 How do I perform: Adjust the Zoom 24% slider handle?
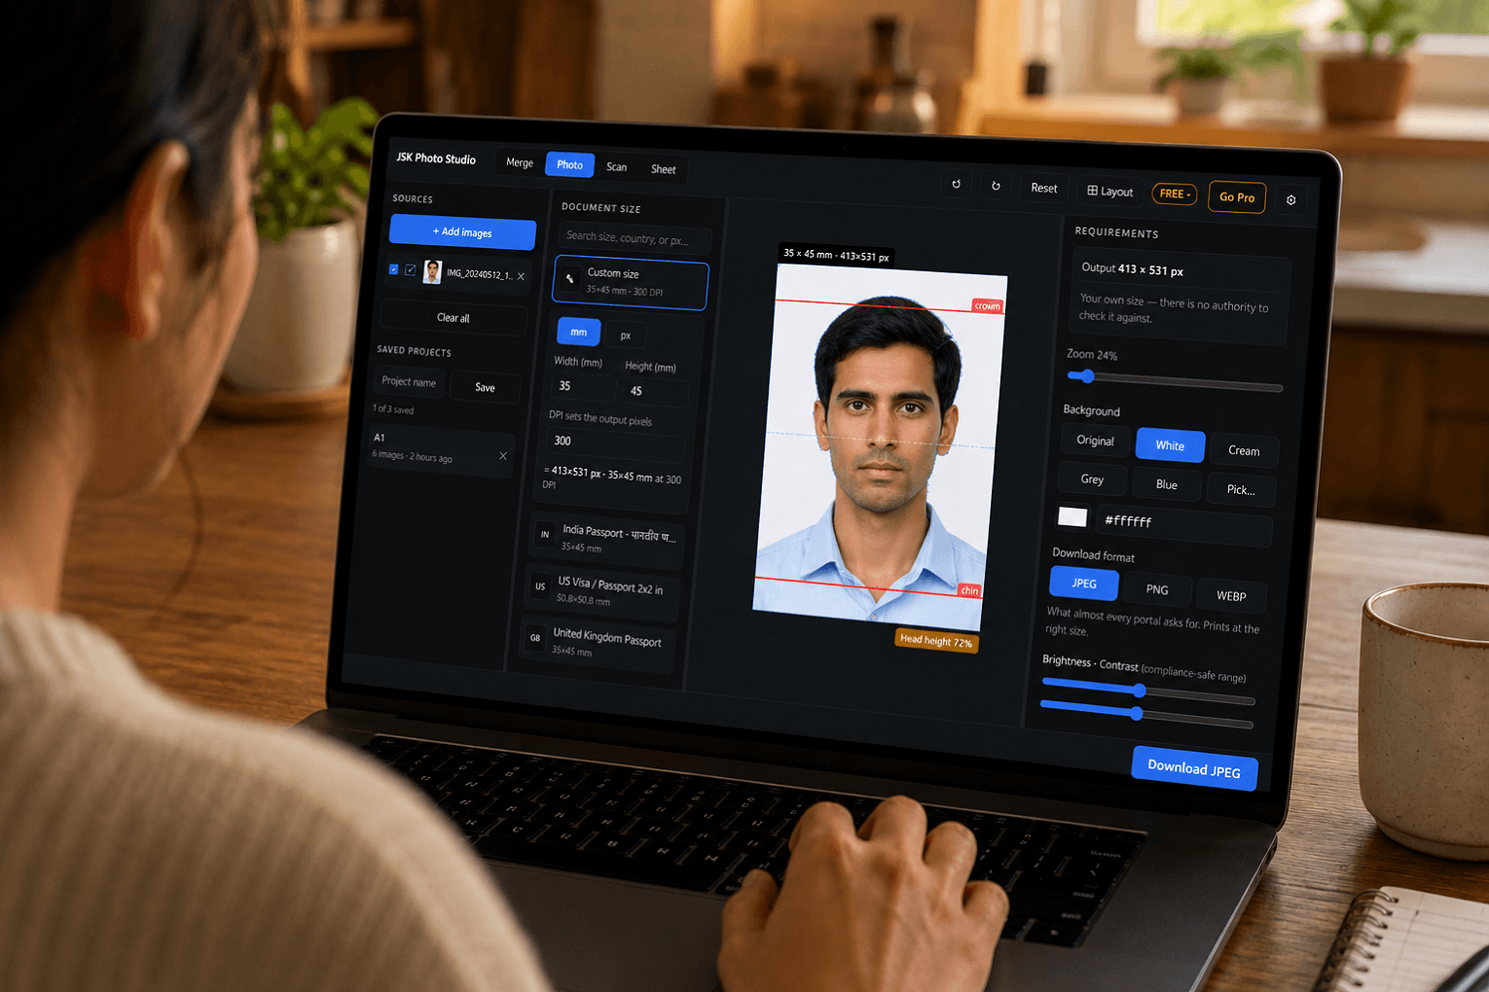coord(1087,376)
